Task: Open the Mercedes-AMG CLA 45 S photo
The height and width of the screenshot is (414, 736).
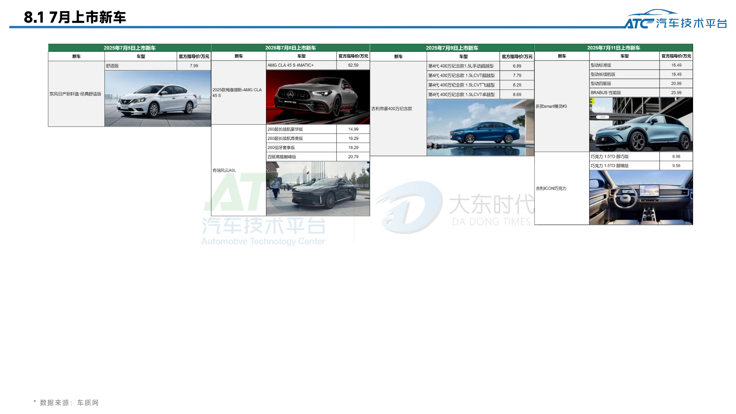Action: [x=318, y=97]
